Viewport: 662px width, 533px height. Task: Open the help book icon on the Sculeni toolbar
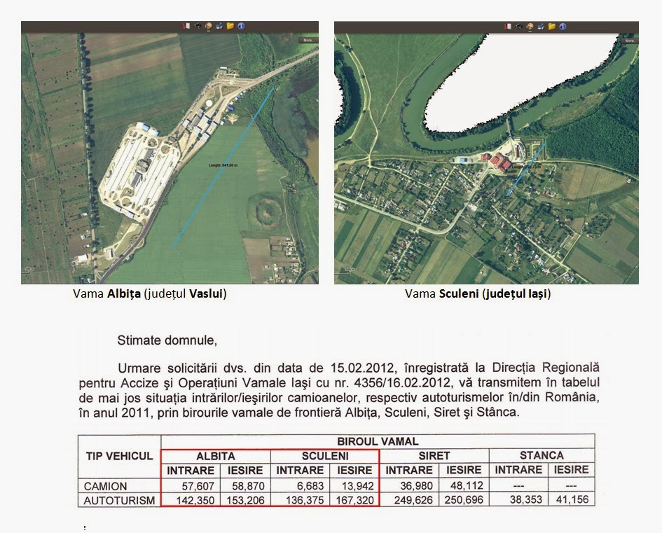click(x=508, y=27)
